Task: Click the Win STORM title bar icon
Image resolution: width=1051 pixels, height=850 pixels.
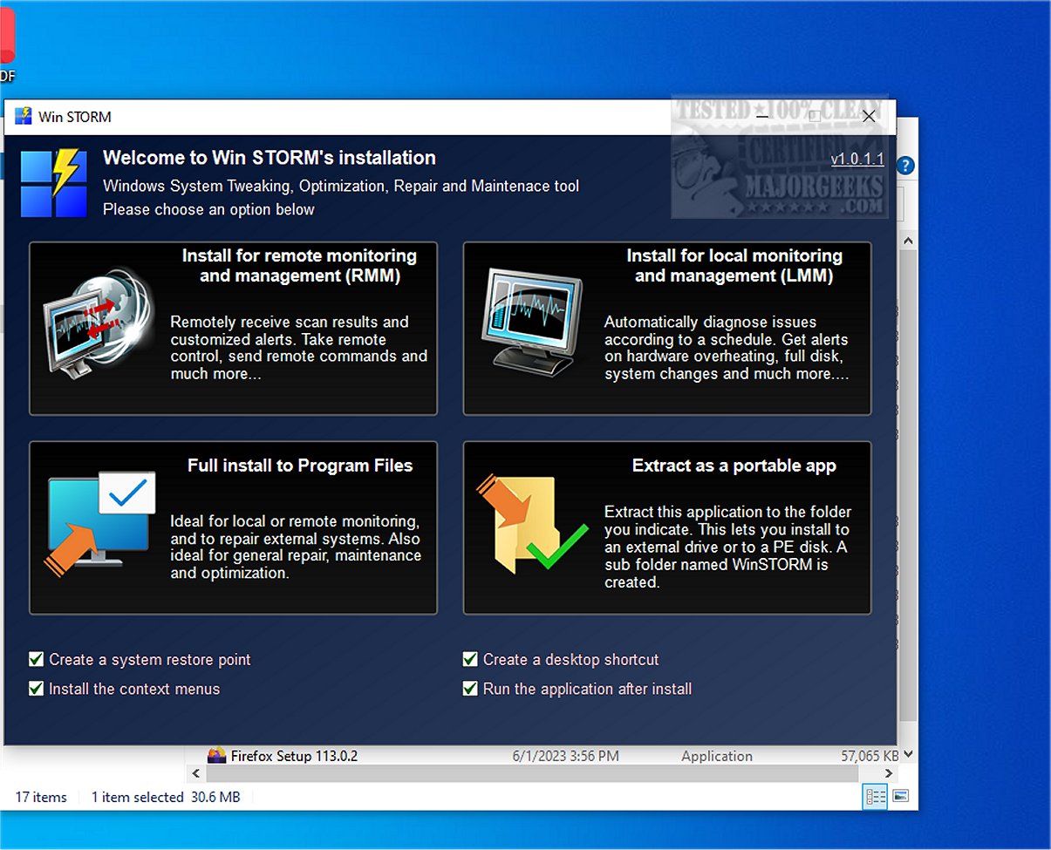Action: (24, 117)
